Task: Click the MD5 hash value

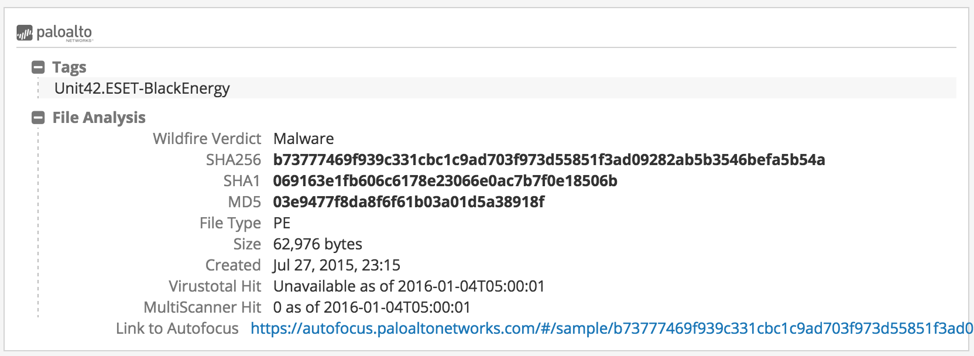Action: (409, 202)
